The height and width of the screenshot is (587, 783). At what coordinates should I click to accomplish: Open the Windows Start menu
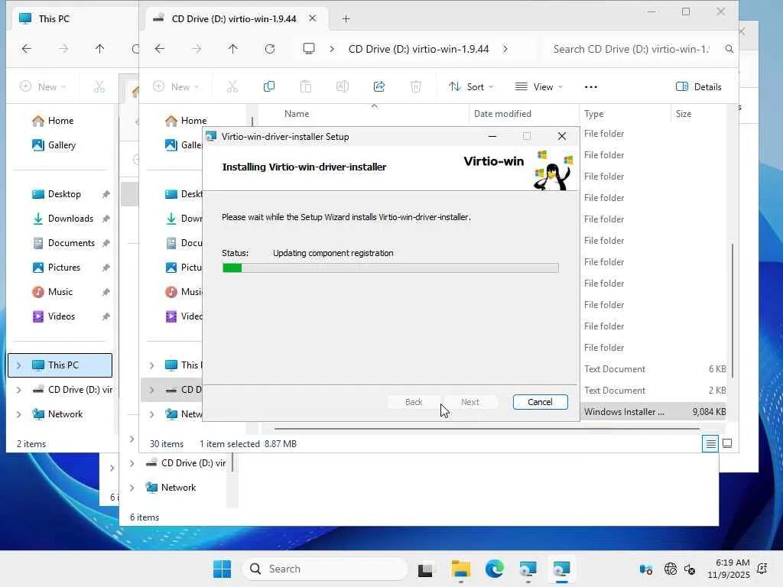click(223, 569)
